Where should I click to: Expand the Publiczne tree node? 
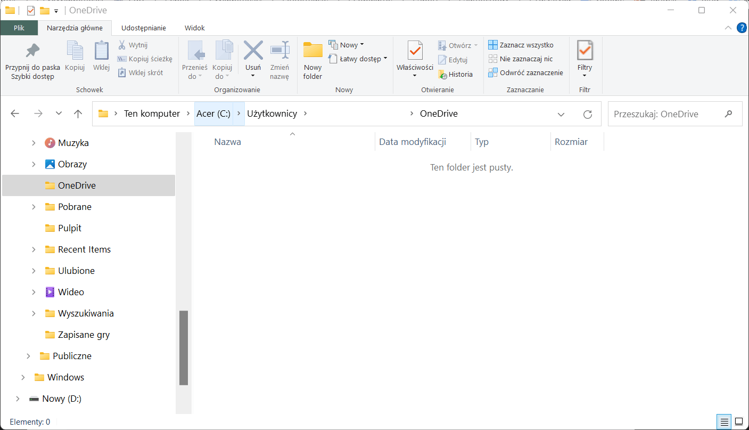(x=28, y=356)
